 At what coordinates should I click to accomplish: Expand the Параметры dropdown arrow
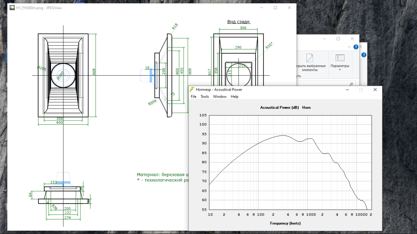[340, 70]
